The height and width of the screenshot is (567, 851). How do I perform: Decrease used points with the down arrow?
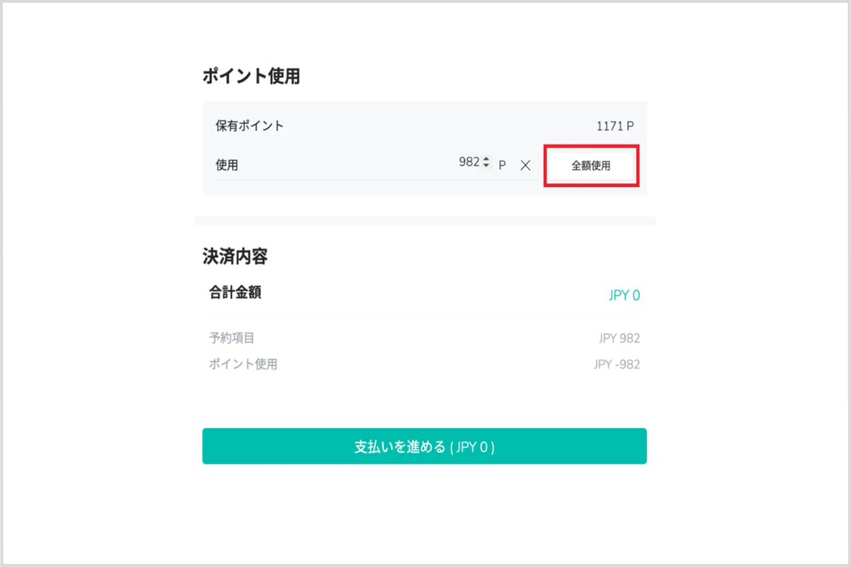486,165
